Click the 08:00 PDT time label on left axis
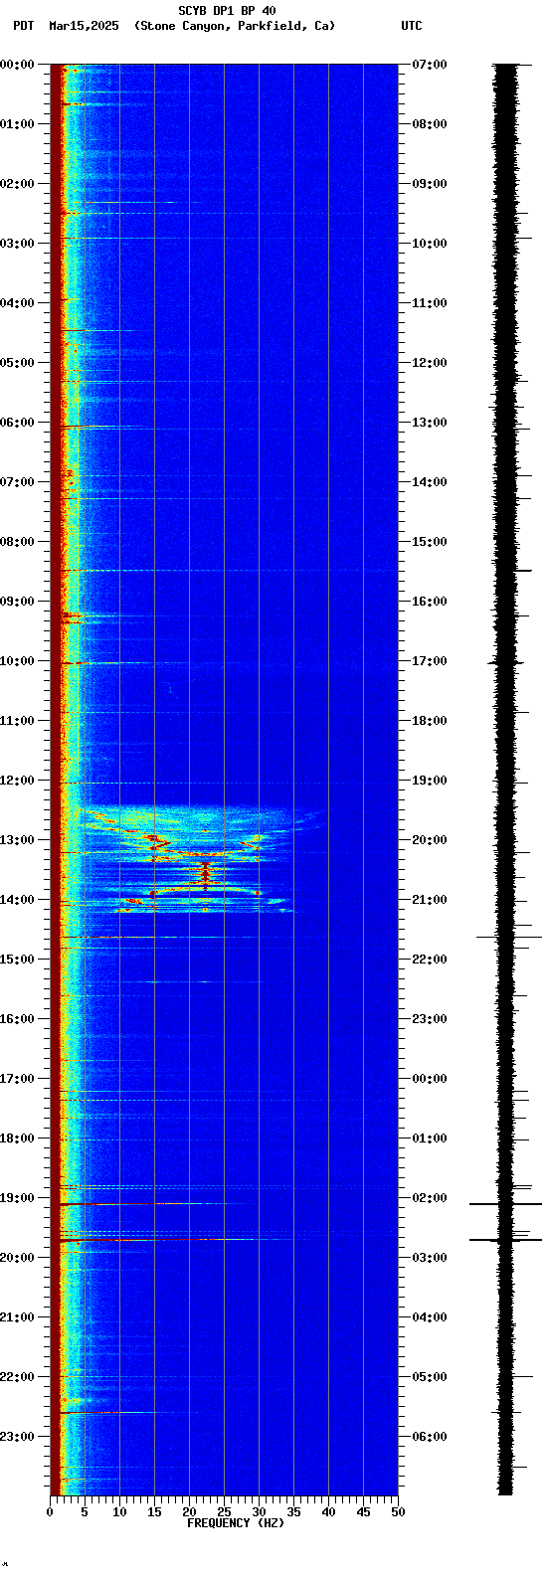Image resolution: width=549 pixels, height=1575 pixels. point(18,542)
